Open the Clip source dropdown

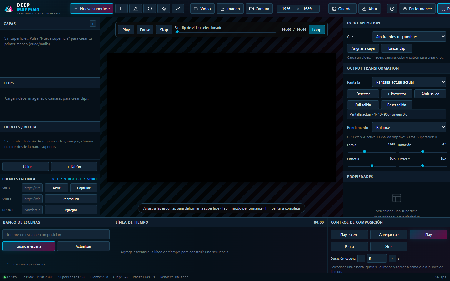[x=409, y=37]
